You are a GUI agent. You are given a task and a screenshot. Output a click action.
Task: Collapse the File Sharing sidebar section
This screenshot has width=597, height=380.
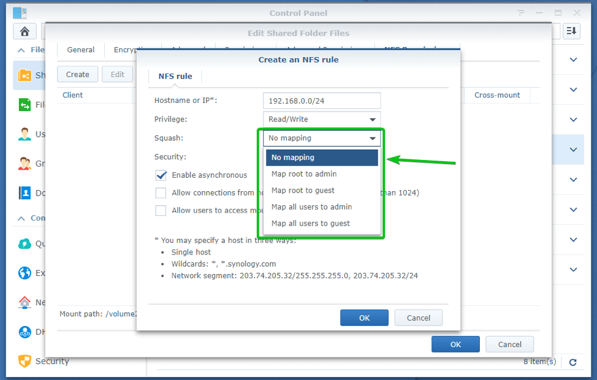coord(20,50)
